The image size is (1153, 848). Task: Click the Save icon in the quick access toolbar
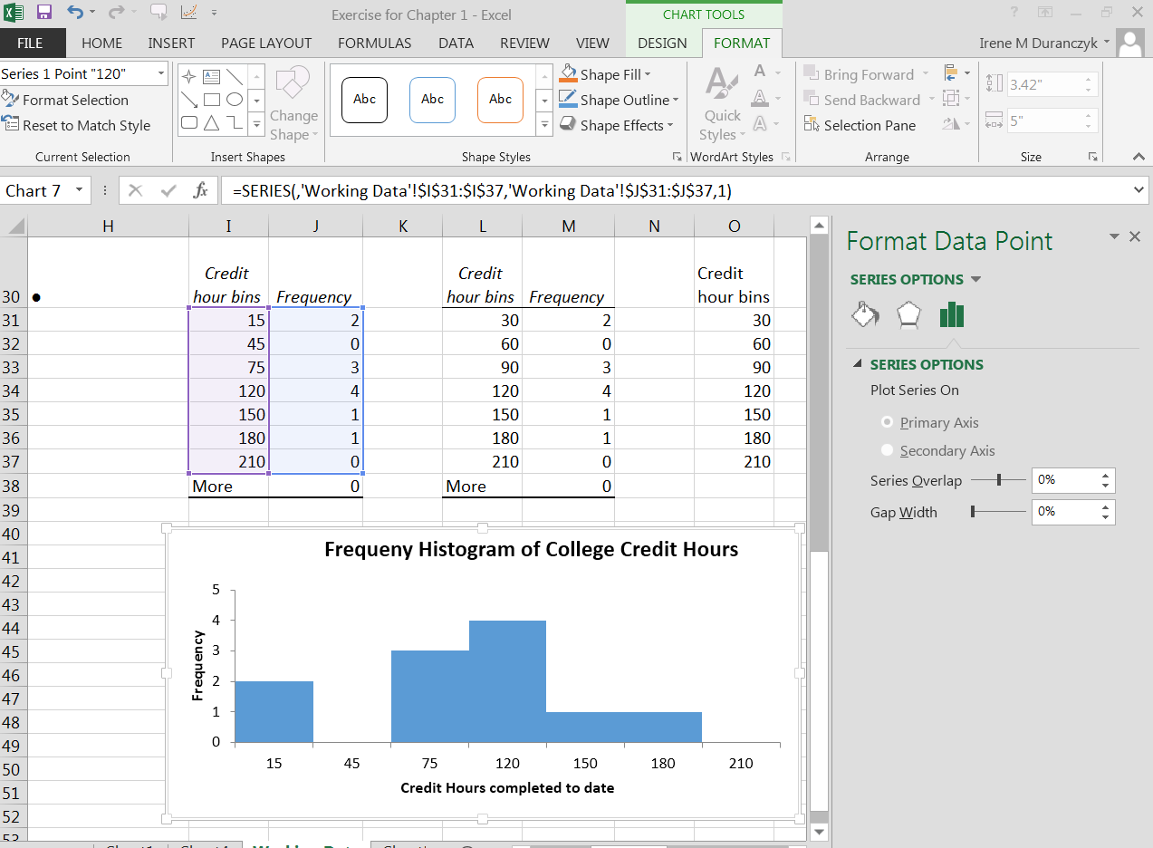[44, 13]
